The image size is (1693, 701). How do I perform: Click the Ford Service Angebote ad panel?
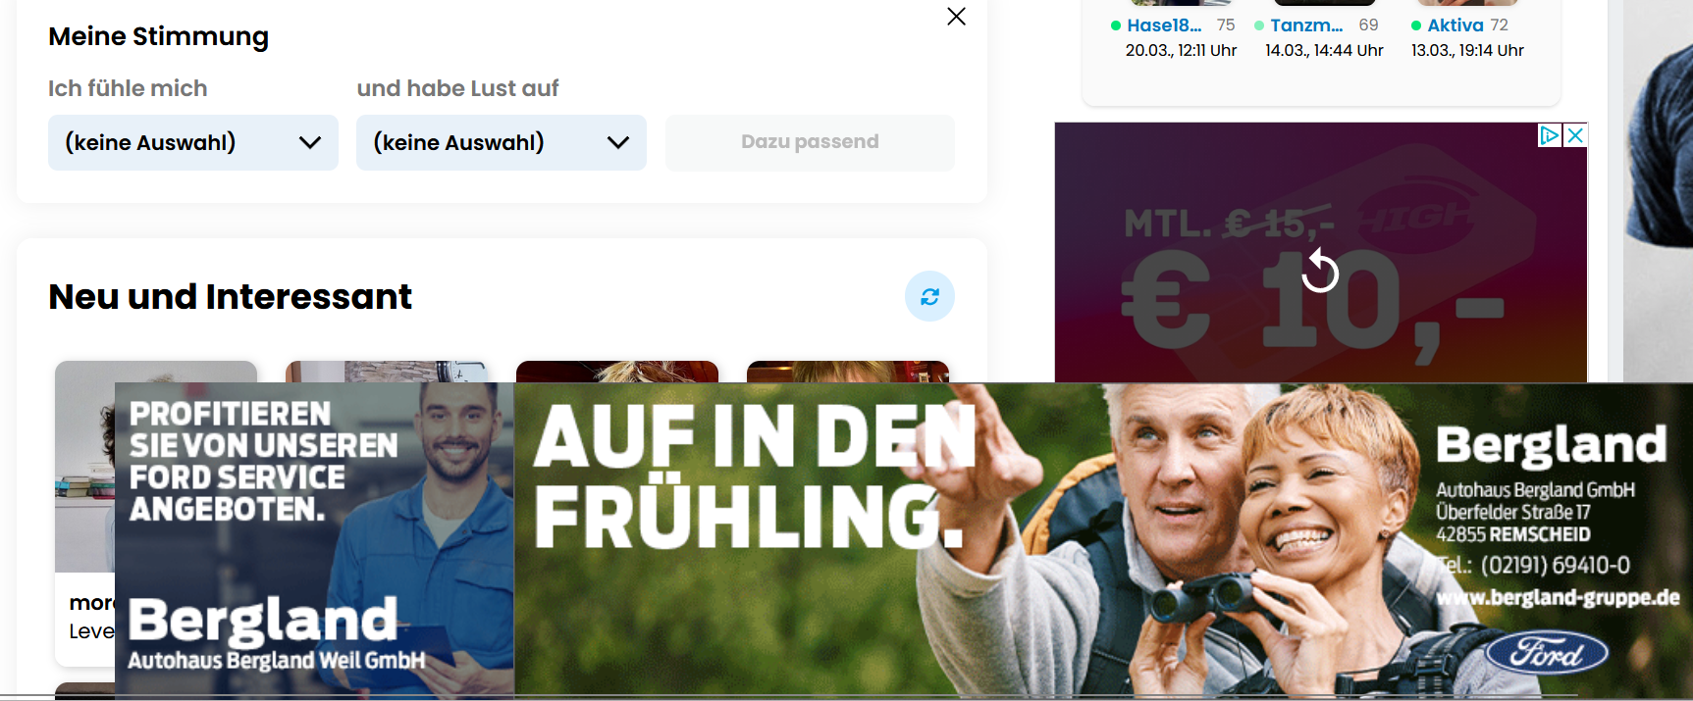[x=314, y=539]
